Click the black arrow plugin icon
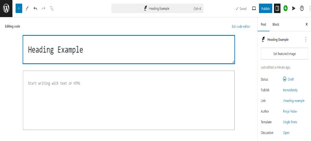Viewport: 311px width, 141px height. [293, 8]
